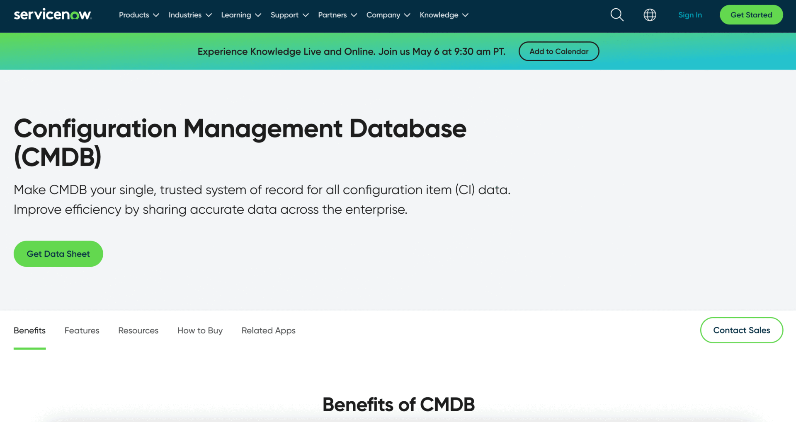Expand the Products navigation dropdown
This screenshot has width=796, height=422.
coord(138,15)
